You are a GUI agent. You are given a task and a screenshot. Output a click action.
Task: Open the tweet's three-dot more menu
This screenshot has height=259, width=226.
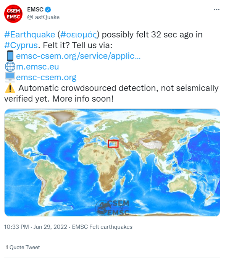click(216, 10)
